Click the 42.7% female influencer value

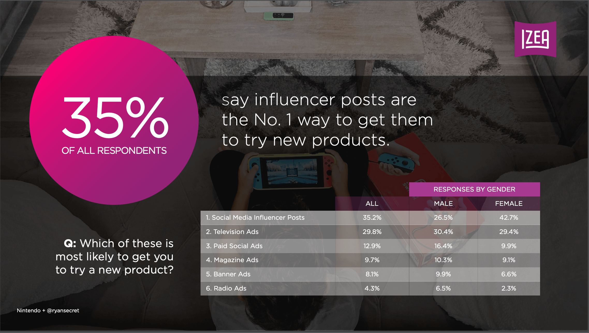[509, 218]
